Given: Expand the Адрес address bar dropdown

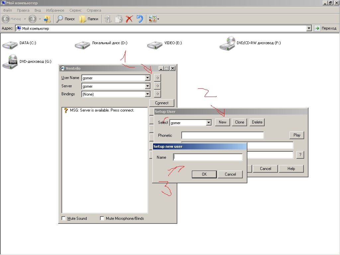Looking at the screenshot, I should click(x=309, y=28).
